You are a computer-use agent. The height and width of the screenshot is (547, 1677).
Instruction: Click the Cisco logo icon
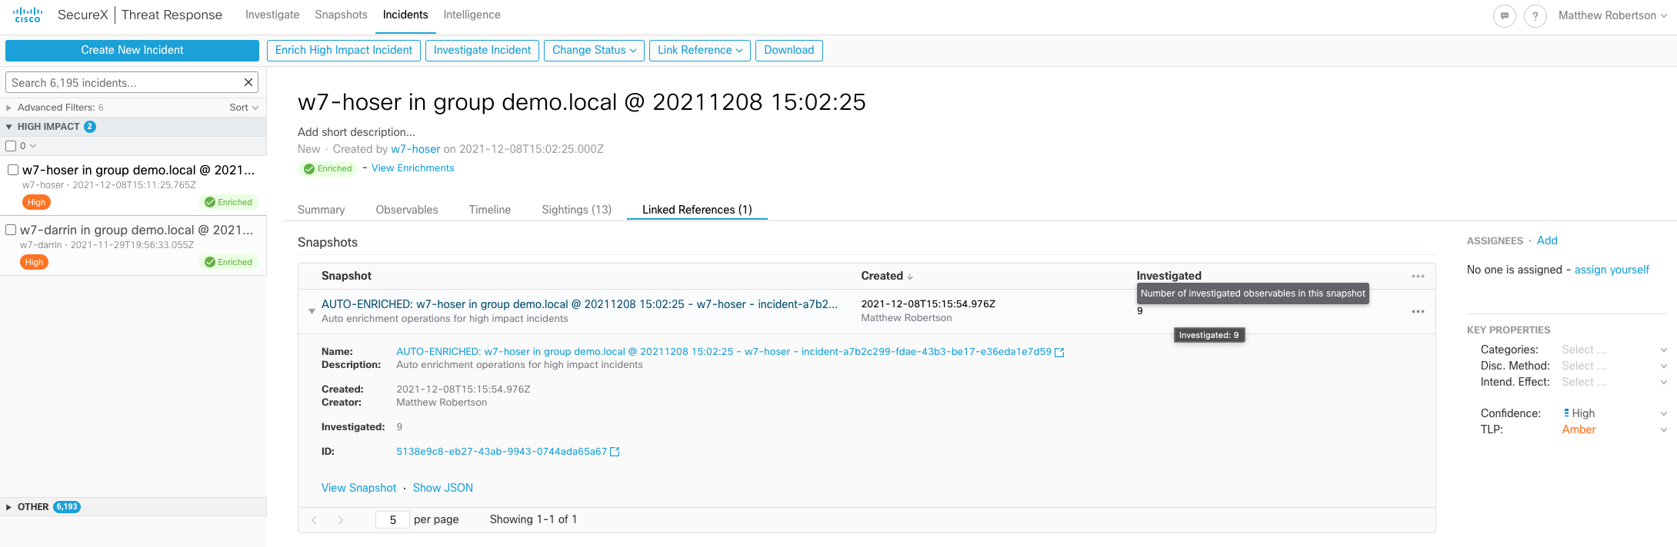(x=28, y=15)
